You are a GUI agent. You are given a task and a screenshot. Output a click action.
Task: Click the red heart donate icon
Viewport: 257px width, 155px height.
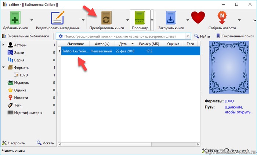pos(198,17)
